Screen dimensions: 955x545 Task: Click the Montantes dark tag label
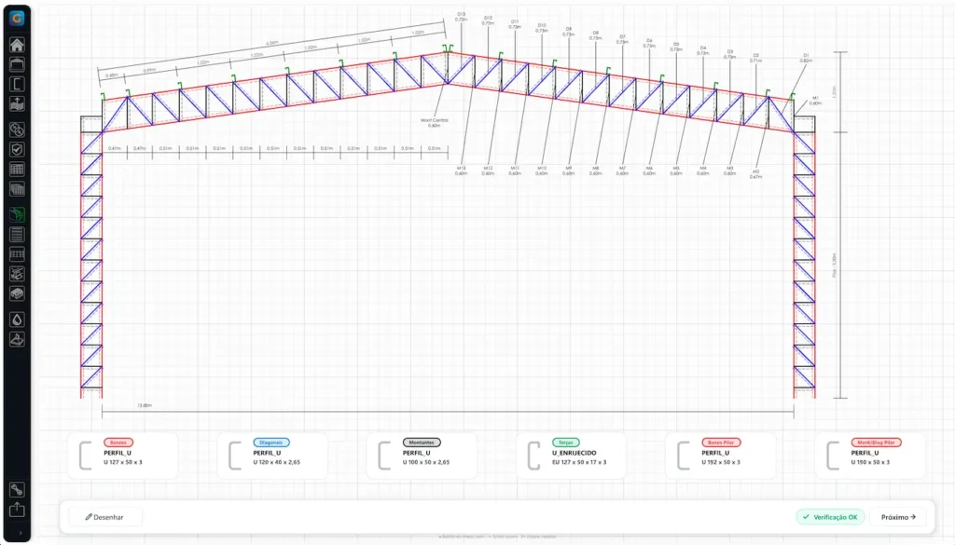[x=422, y=443]
